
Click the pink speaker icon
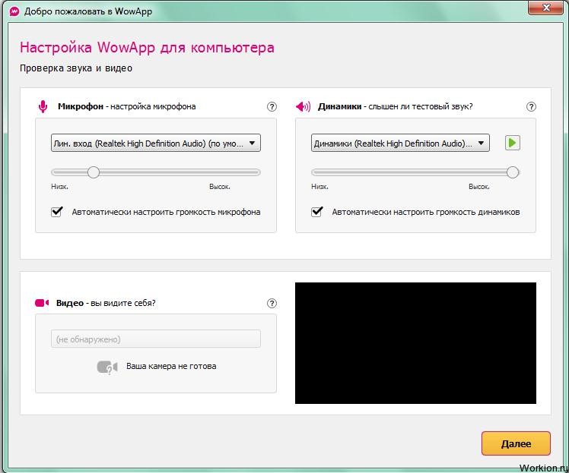303,106
